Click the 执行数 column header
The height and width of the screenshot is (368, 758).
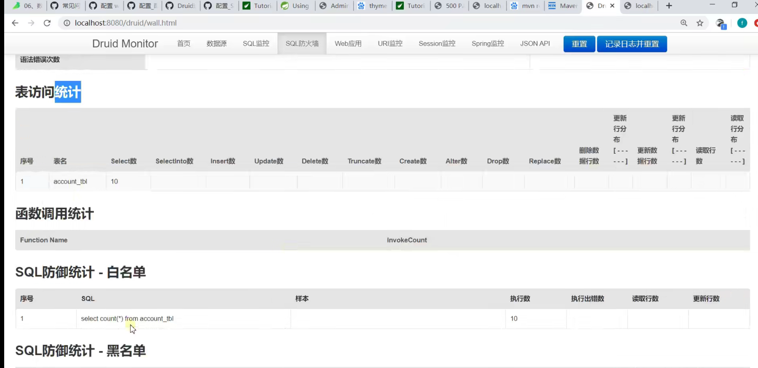tap(520, 299)
